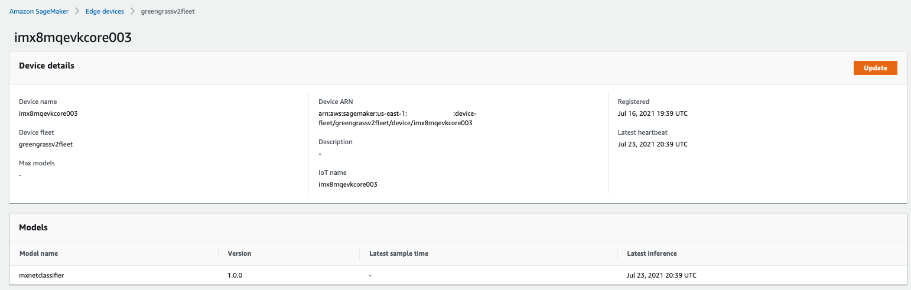
Task: Click the Registered date Jul 16, 2021
Action: (x=653, y=113)
